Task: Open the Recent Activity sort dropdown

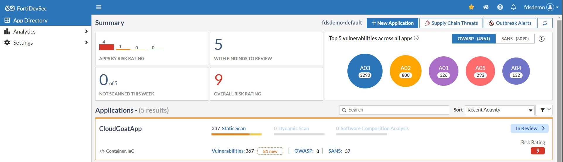Action: tap(500, 110)
